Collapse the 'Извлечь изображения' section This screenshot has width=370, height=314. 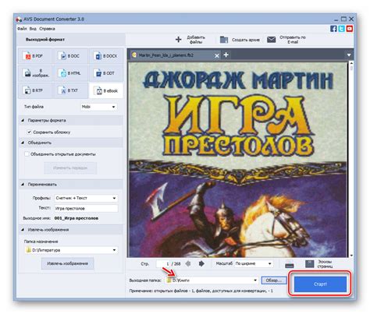23,230
